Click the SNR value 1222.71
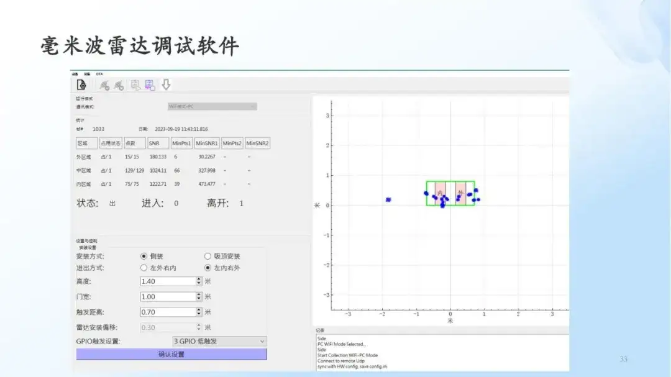Screen dimensions: 671x377 (158, 184)
